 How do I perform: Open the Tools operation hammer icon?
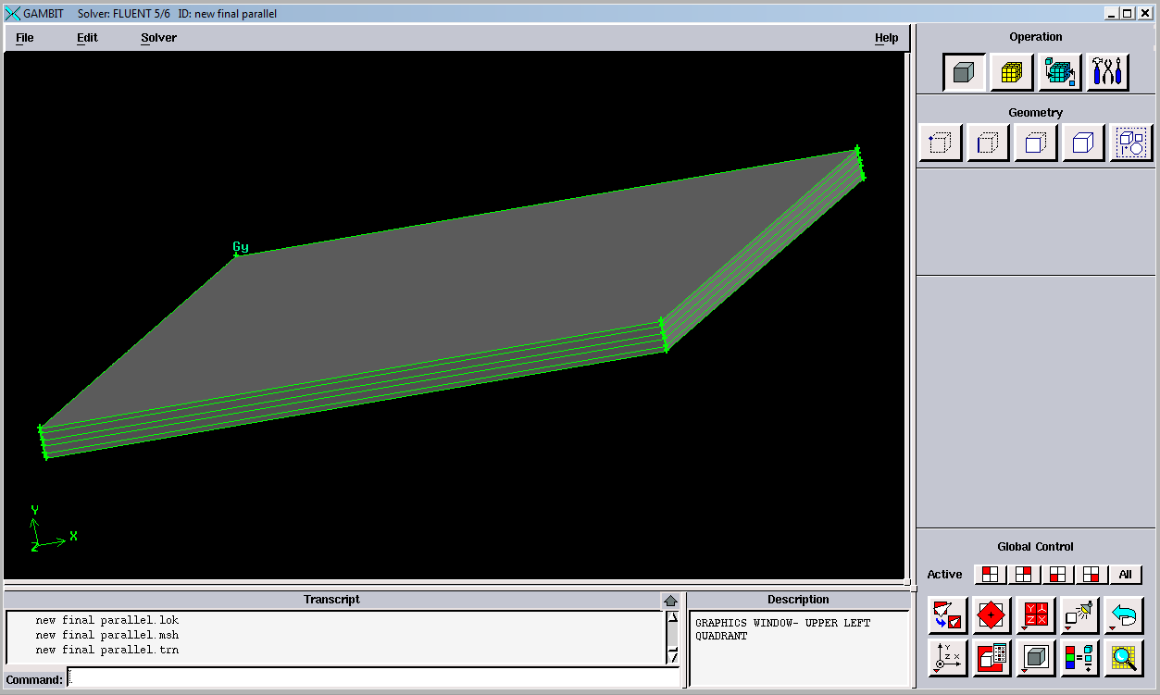tap(1108, 72)
